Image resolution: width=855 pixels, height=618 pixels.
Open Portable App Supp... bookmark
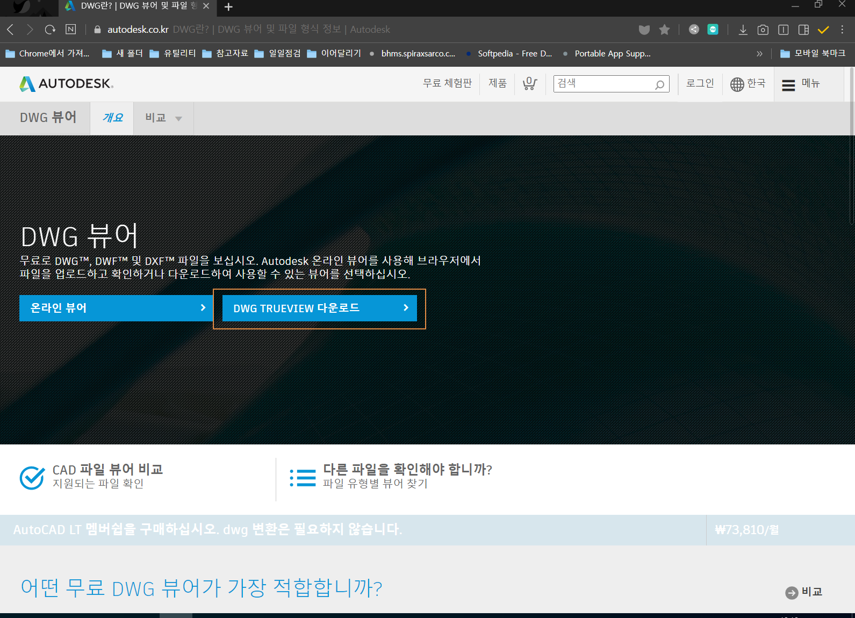pos(606,54)
